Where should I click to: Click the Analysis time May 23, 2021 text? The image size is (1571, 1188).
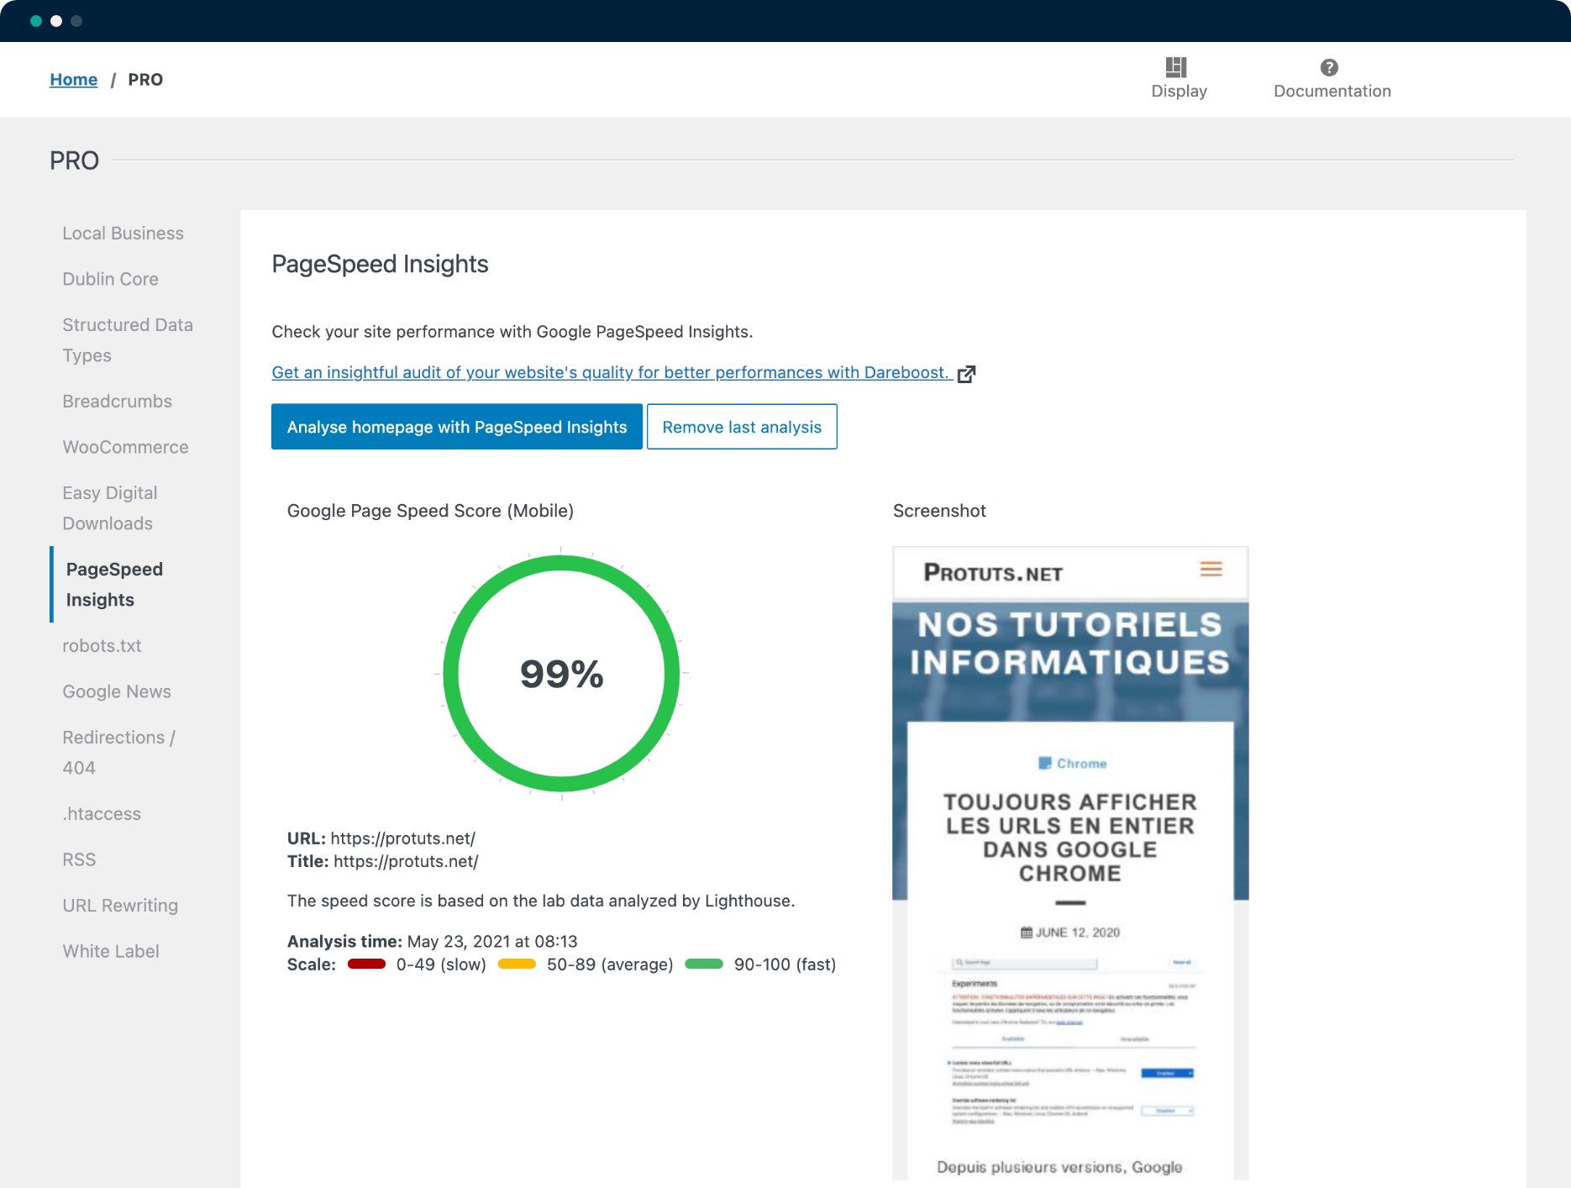point(433,941)
